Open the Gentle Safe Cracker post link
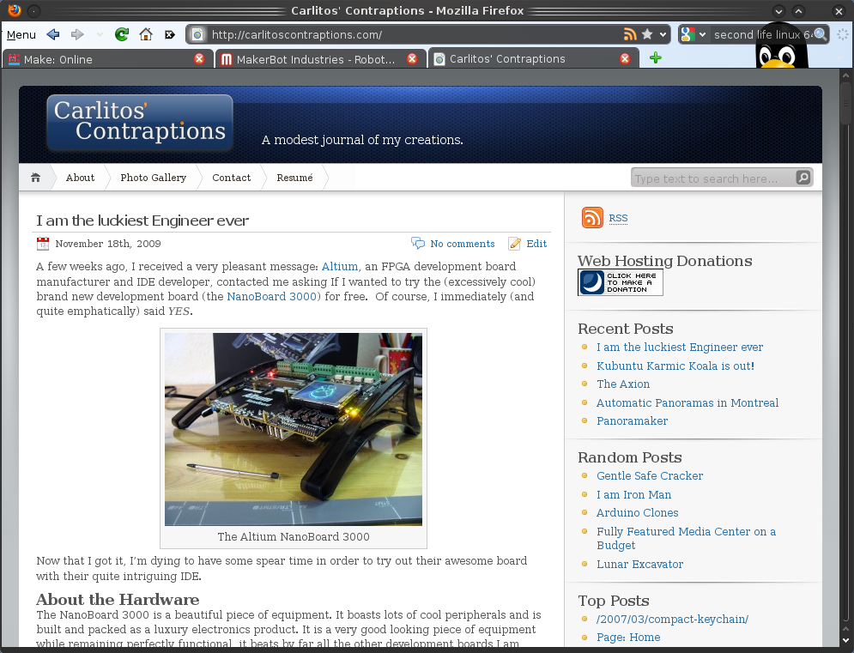This screenshot has width=854, height=653. tap(650, 476)
